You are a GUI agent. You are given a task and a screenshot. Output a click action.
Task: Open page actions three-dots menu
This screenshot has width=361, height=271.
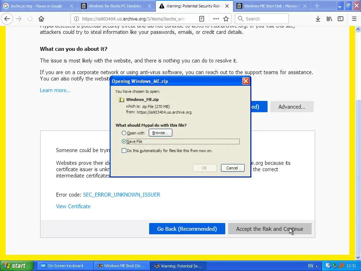coord(216,19)
